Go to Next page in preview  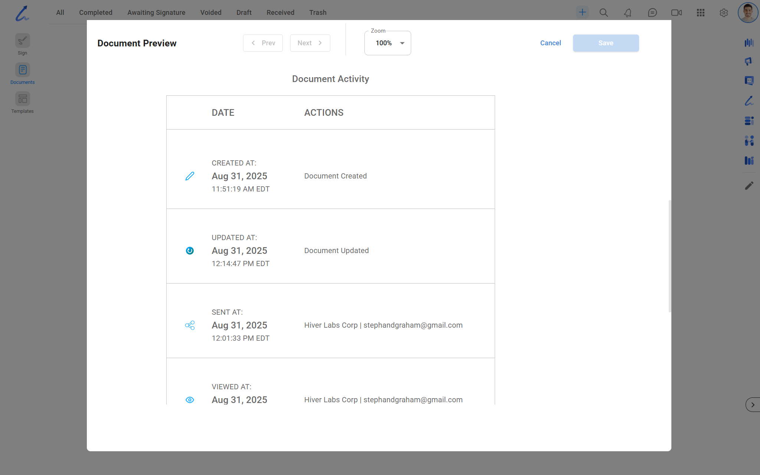[310, 43]
